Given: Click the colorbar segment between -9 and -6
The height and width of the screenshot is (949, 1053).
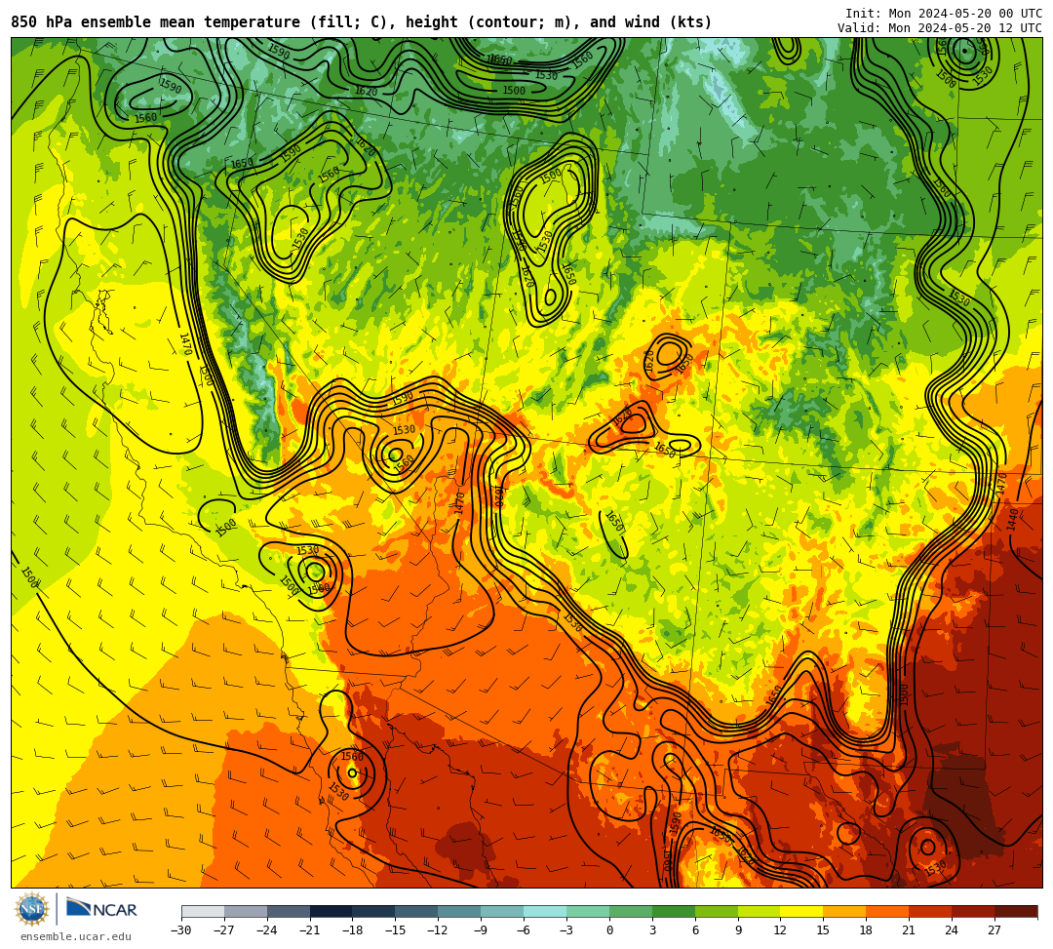Looking at the screenshot, I should click(502, 911).
